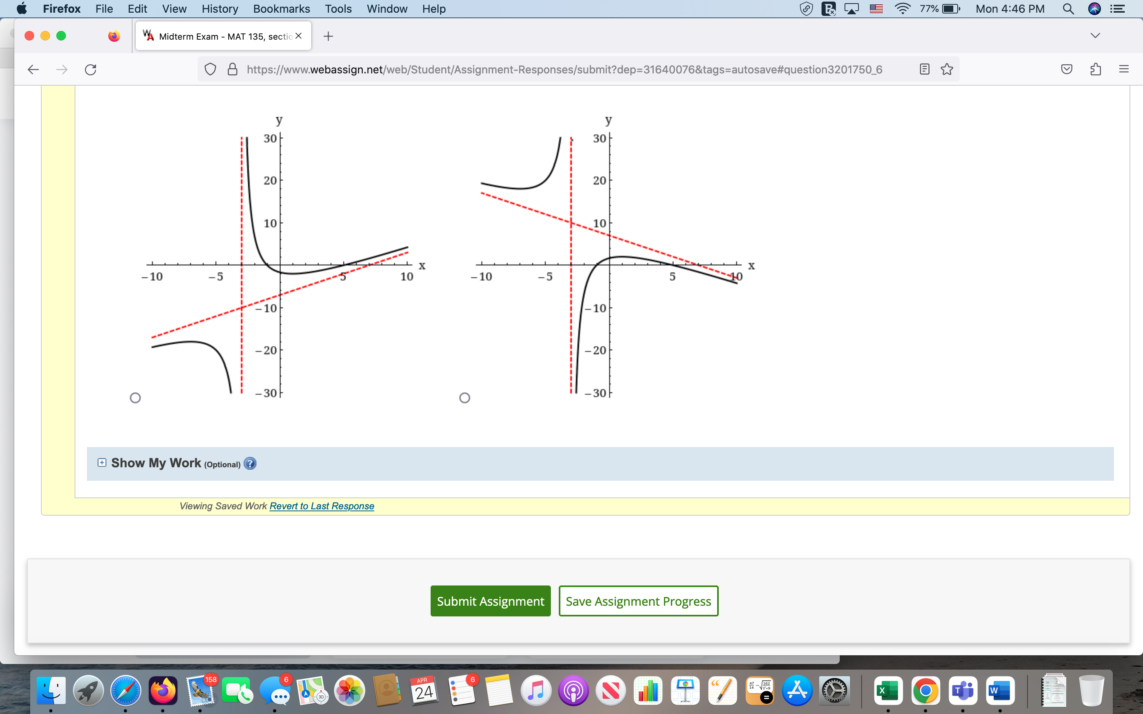Click the tracking protection shield icon

(x=211, y=69)
